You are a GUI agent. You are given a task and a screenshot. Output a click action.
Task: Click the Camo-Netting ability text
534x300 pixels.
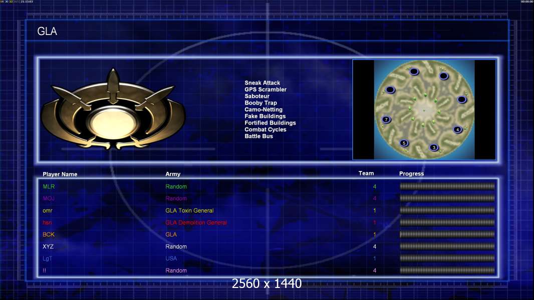(263, 109)
